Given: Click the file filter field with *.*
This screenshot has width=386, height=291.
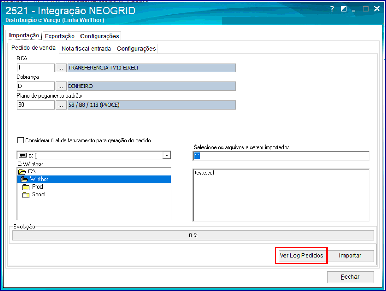Looking at the screenshot, I should click(281, 156).
